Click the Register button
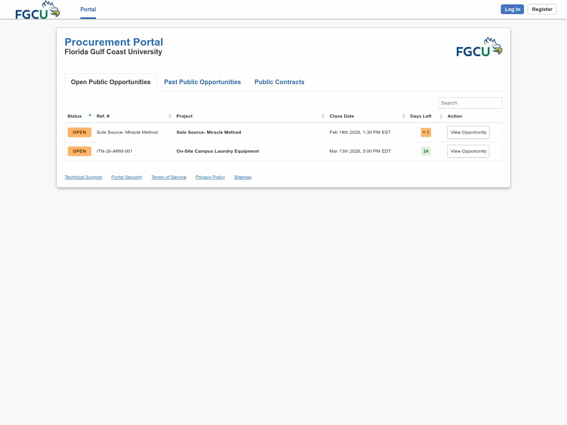 click(x=542, y=9)
